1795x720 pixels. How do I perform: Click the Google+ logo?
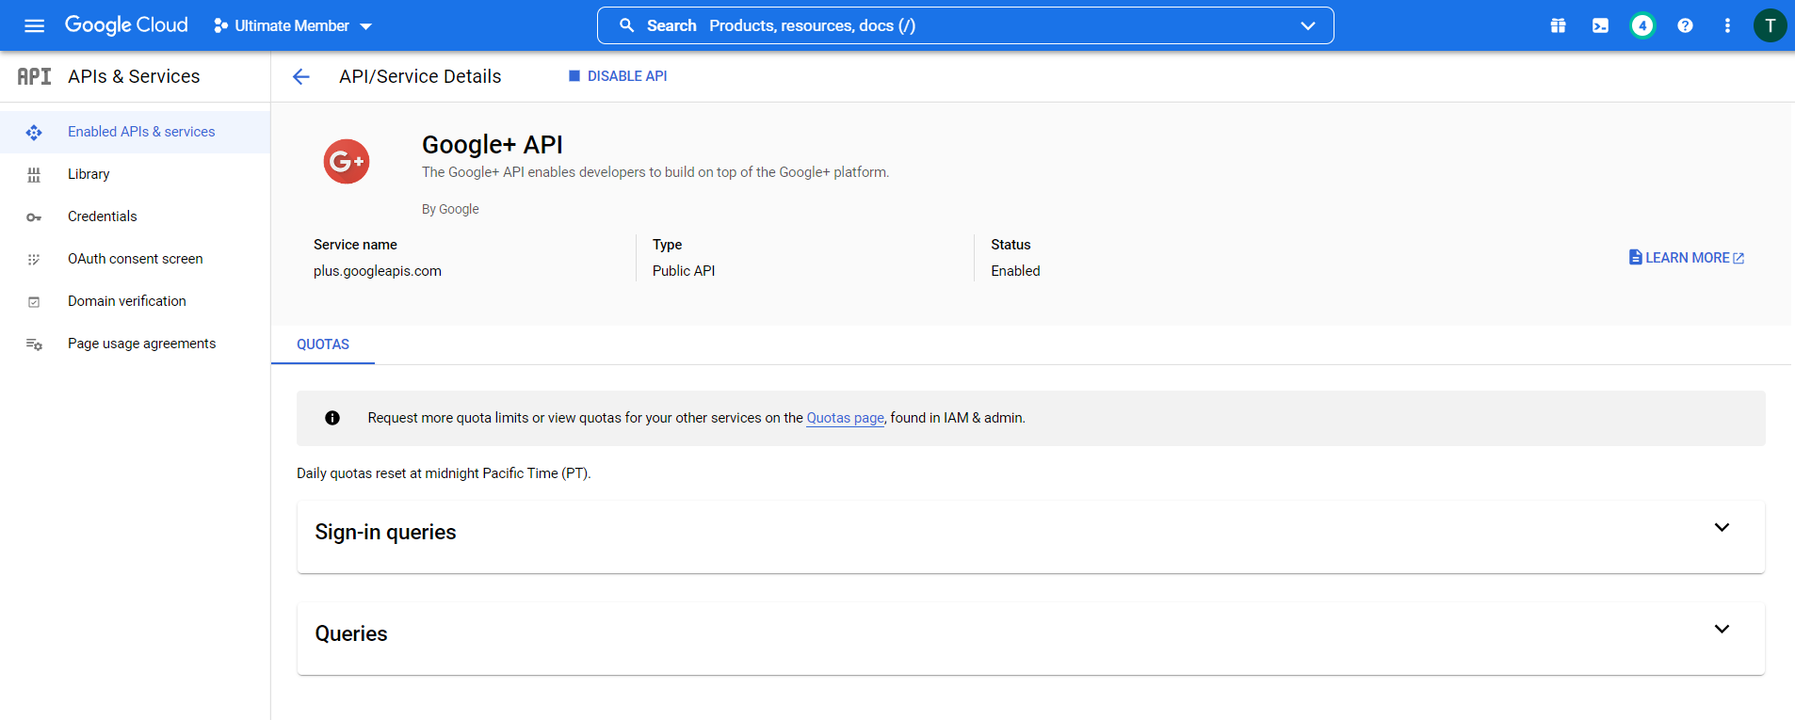coord(347,162)
